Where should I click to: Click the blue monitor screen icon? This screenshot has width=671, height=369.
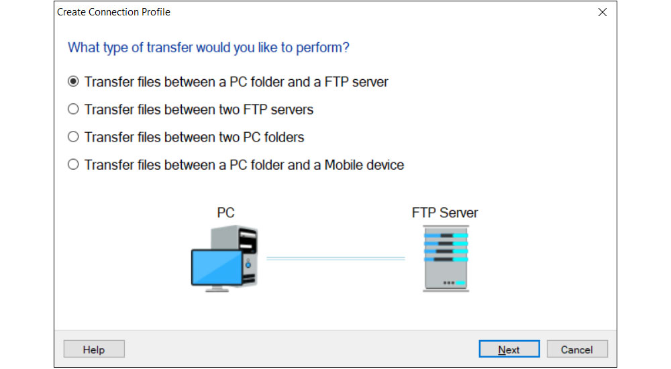click(x=215, y=268)
